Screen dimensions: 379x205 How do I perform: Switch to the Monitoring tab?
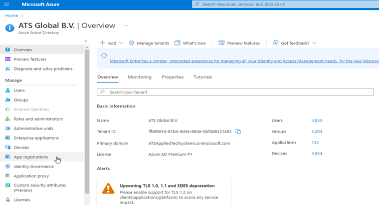(x=139, y=77)
